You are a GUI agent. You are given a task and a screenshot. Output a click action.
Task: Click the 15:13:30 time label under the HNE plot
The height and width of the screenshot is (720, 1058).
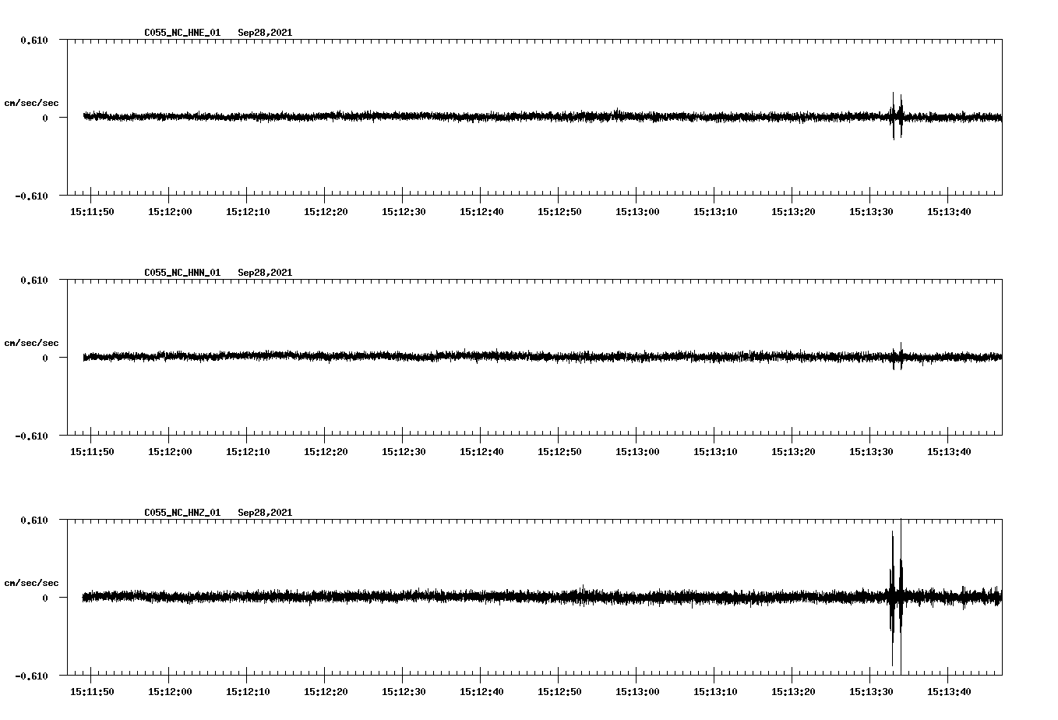(871, 212)
